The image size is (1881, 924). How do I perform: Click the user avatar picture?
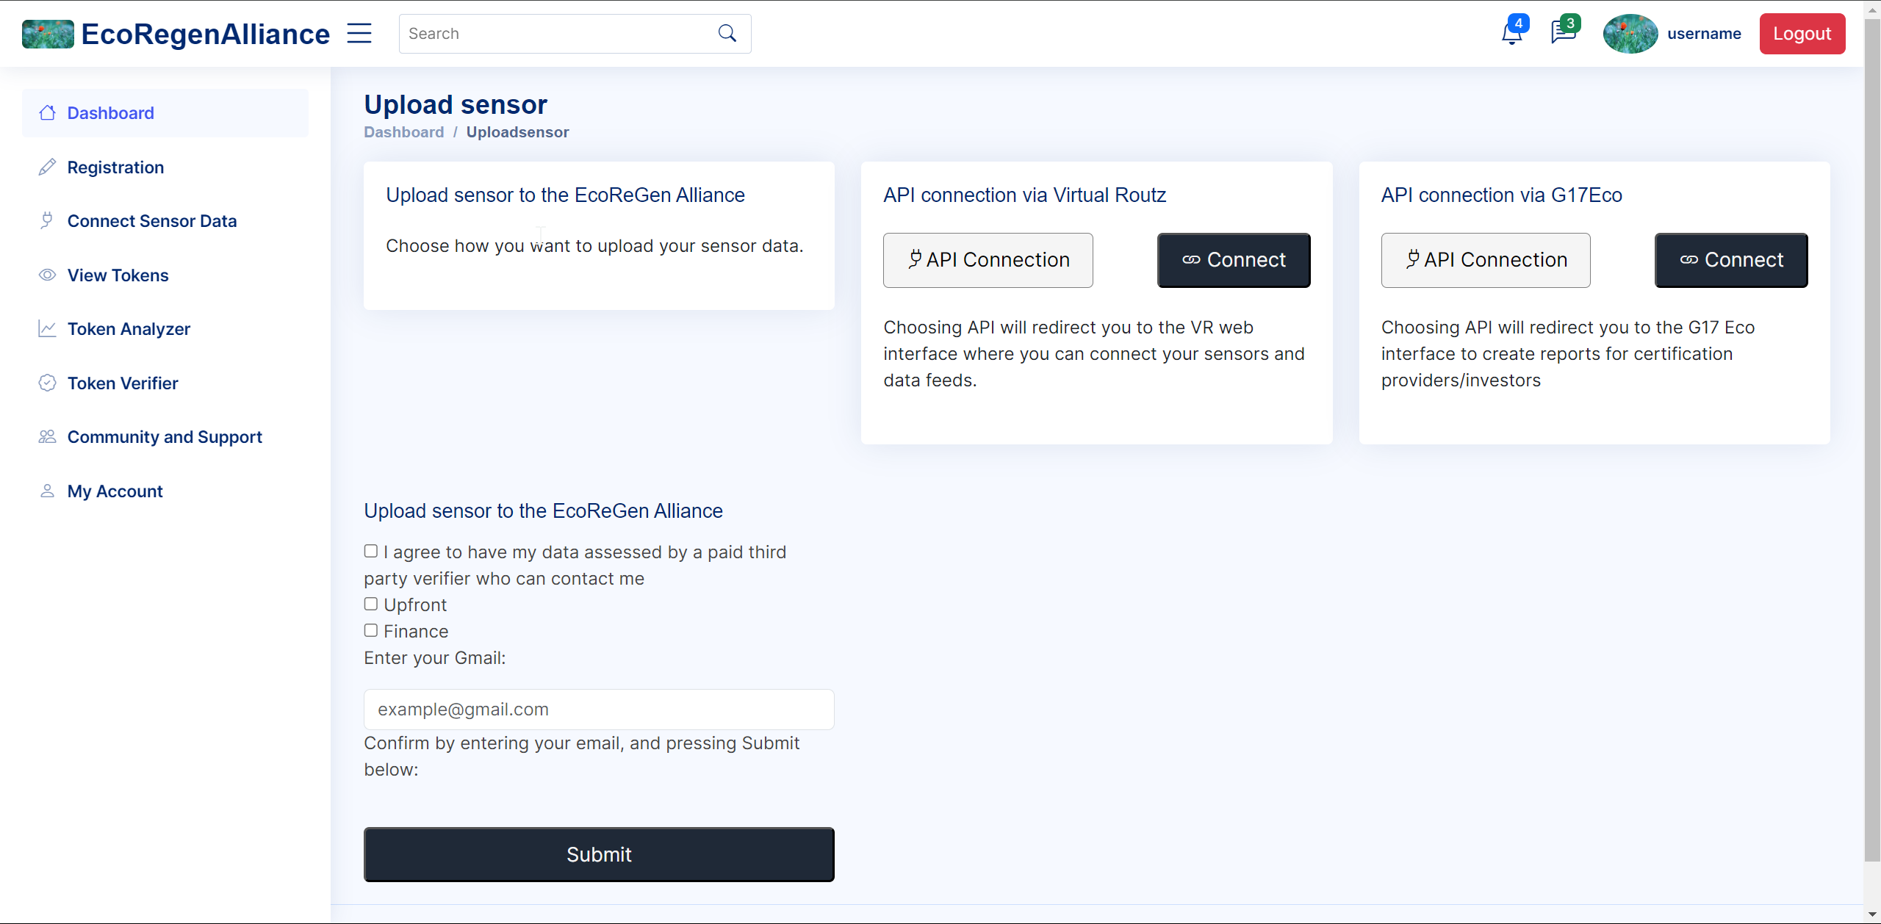click(1630, 34)
